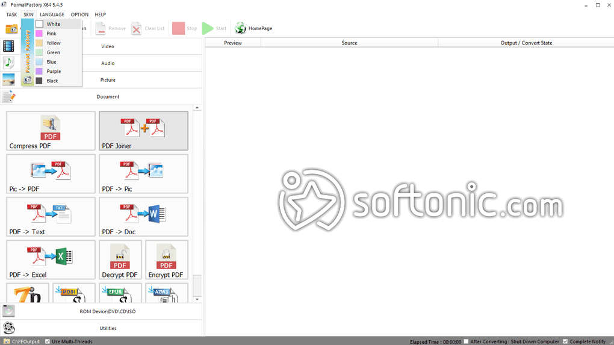Close the SKIN menu

coord(28,14)
